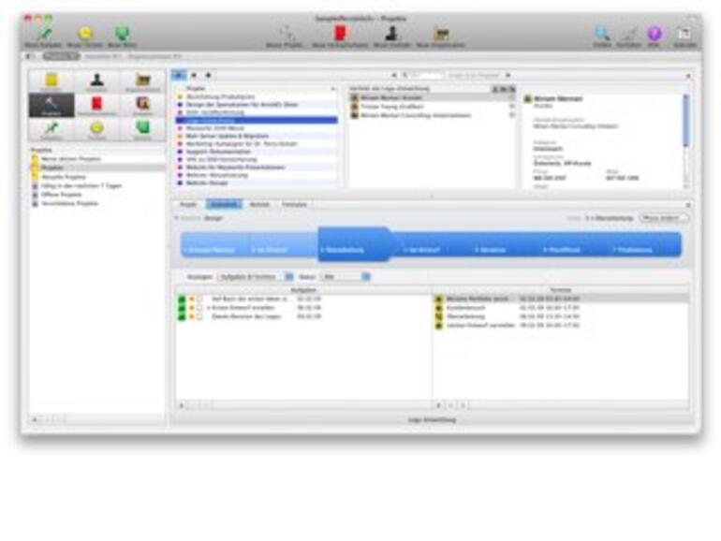Select the highlighted pill in the path bar
The width and height of the screenshot is (721, 541).
[61, 56]
